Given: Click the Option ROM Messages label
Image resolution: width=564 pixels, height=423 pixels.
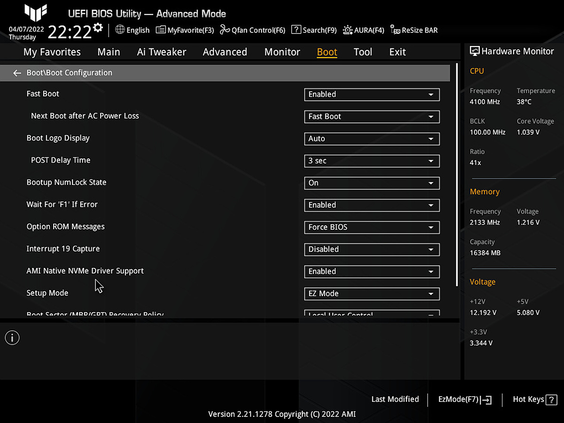Looking at the screenshot, I should coord(65,227).
